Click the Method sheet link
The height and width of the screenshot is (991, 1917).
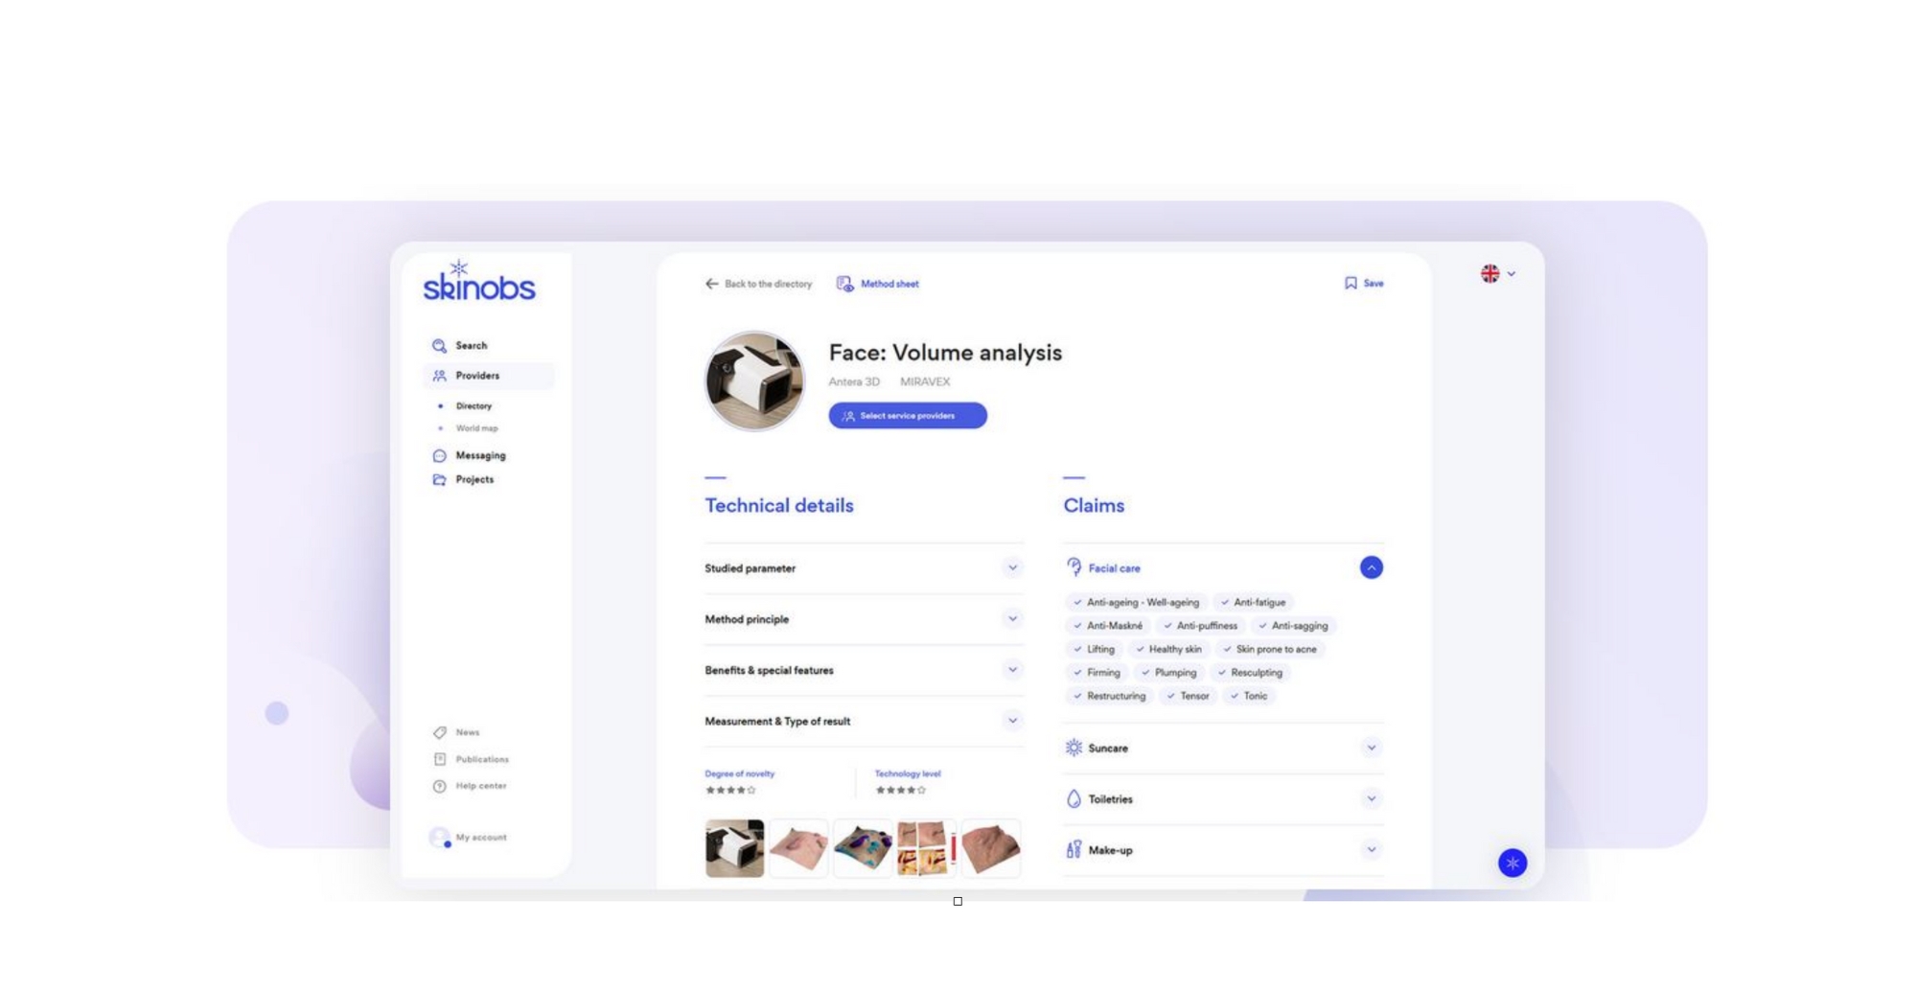889,284
